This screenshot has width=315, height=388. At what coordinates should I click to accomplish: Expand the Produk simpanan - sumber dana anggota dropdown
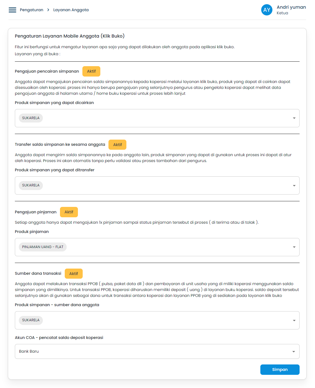point(294,320)
